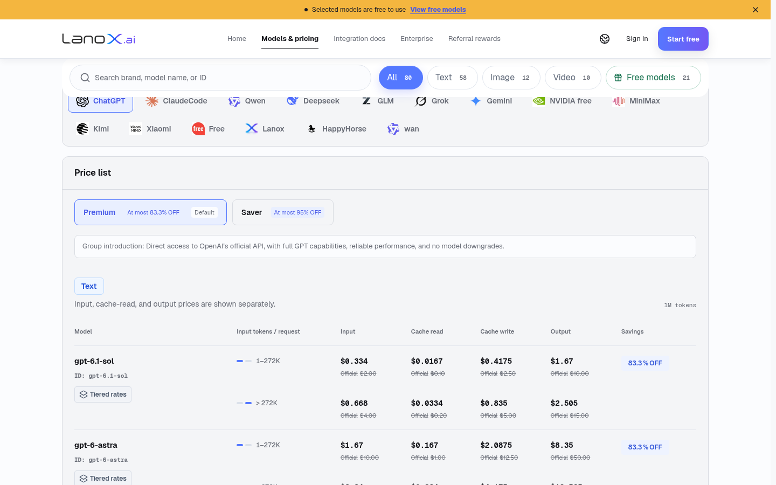Screen dimensions: 776x485
Task: Select the Qwen brand filter
Action: click(247, 101)
